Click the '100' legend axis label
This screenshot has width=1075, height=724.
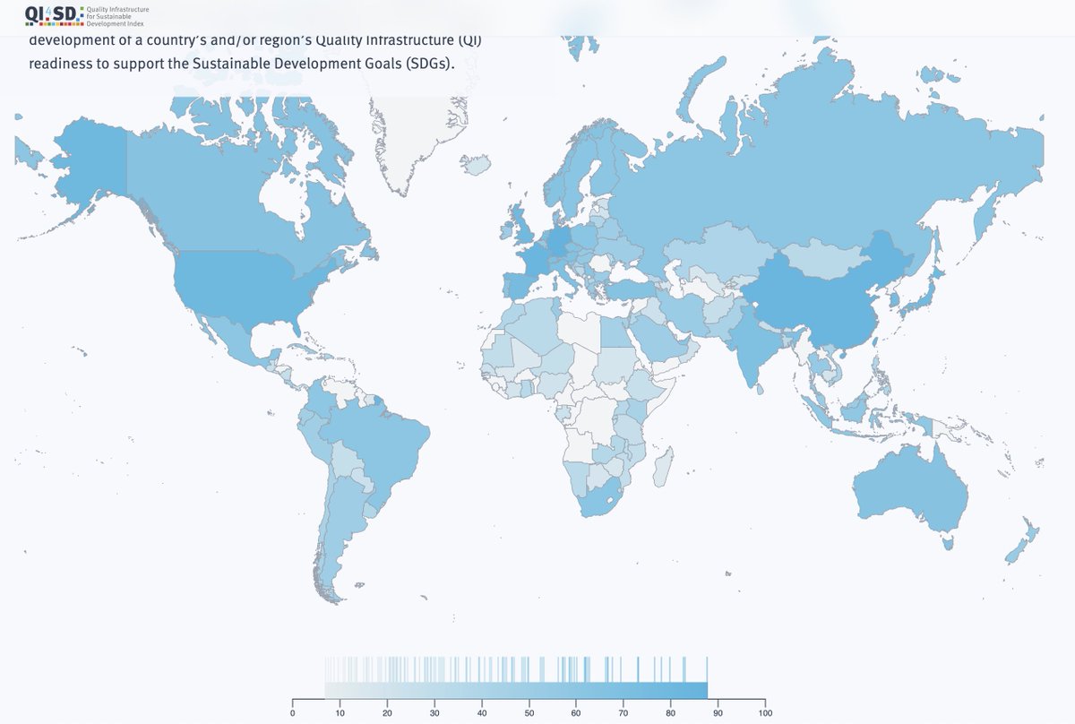pos(765,713)
